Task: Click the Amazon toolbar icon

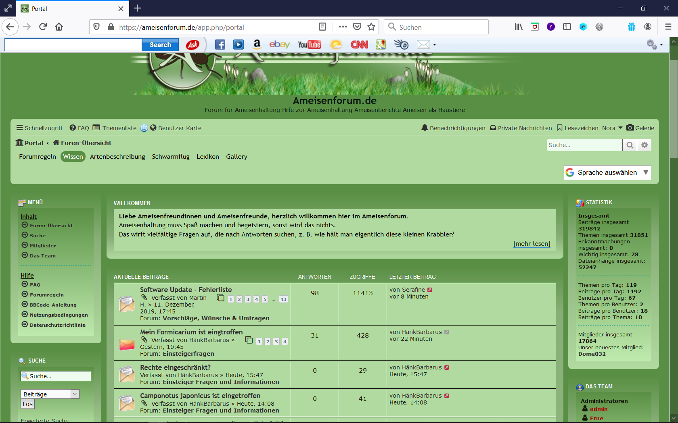Action: tap(257, 45)
